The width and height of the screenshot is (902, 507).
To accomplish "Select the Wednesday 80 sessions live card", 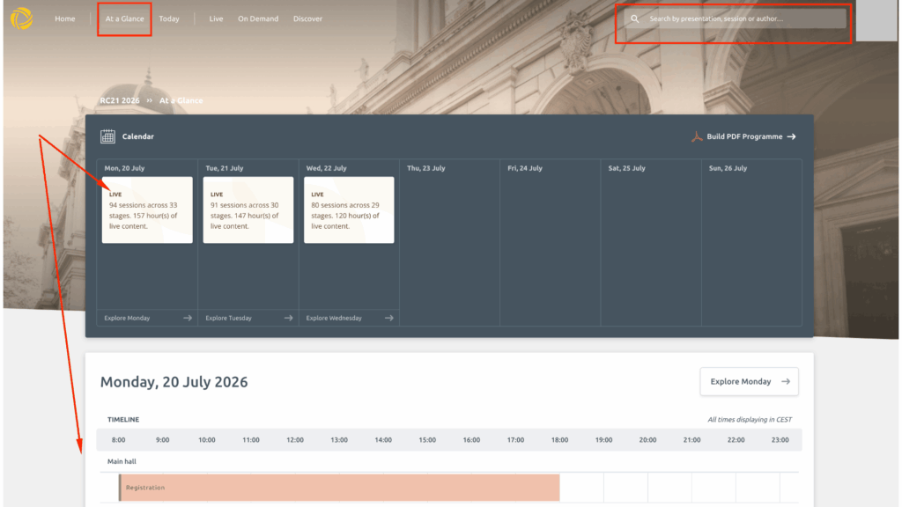I will click(x=349, y=209).
